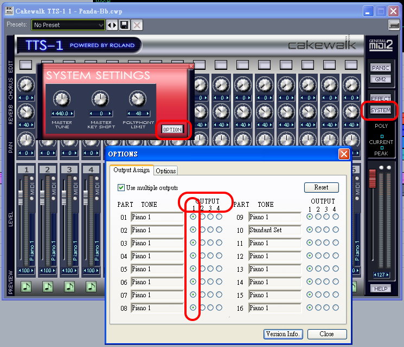Click the keyboard icon in top-right corner
This screenshot has width=404, height=347.
(x=394, y=25)
